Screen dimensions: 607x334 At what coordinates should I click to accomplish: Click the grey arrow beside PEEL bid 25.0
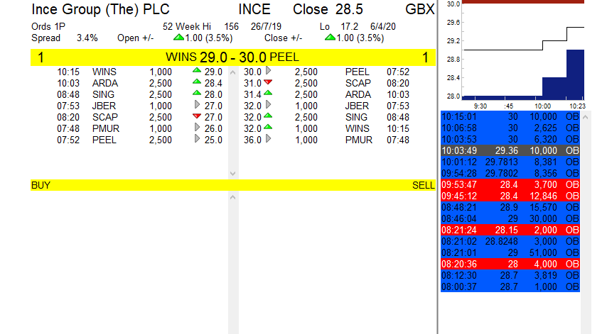(197, 138)
